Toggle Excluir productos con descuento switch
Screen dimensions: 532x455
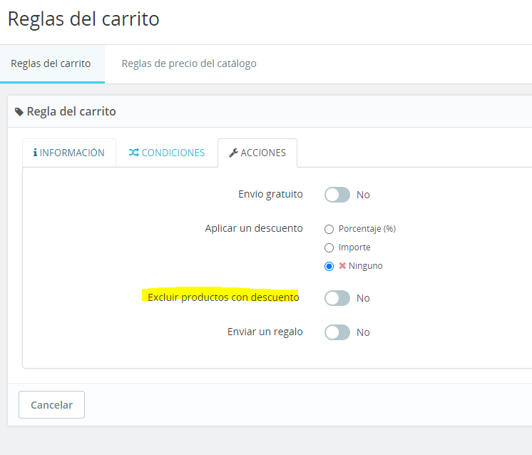(x=337, y=298)
